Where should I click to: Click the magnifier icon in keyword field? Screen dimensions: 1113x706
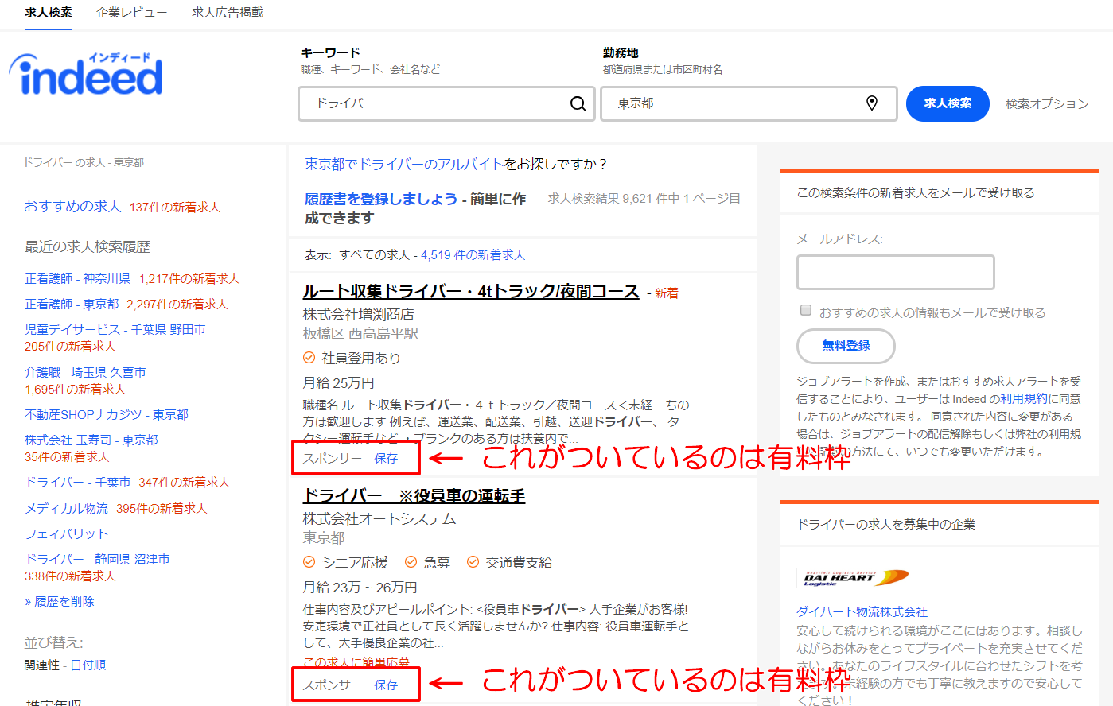pos(578,103)
